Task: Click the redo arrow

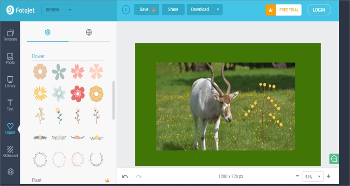Action: (139, 177)
